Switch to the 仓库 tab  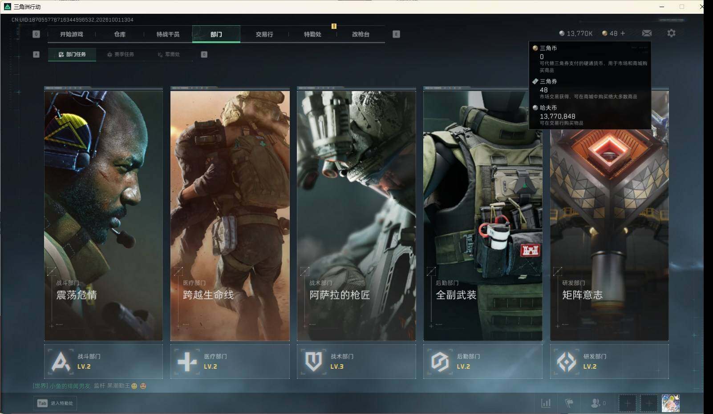120,34
